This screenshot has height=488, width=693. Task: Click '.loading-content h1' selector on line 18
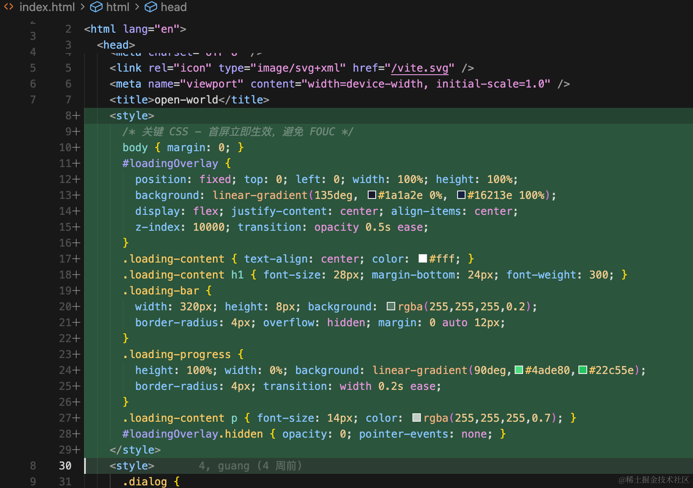click(183, 275)
